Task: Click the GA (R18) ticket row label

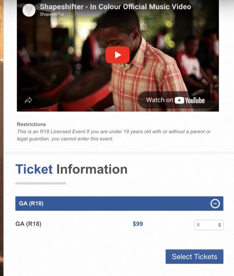Action: click(29, 224)
